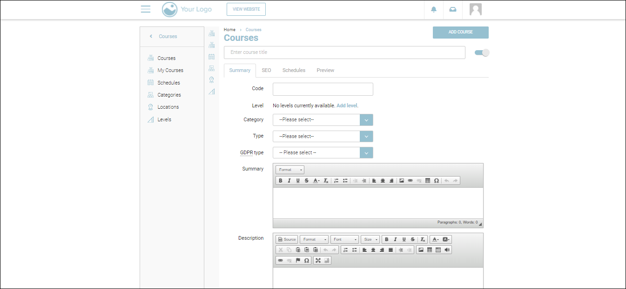Open the Font dropdown in Description editor
Screen dimensions: 626x289
pos(344,240)
